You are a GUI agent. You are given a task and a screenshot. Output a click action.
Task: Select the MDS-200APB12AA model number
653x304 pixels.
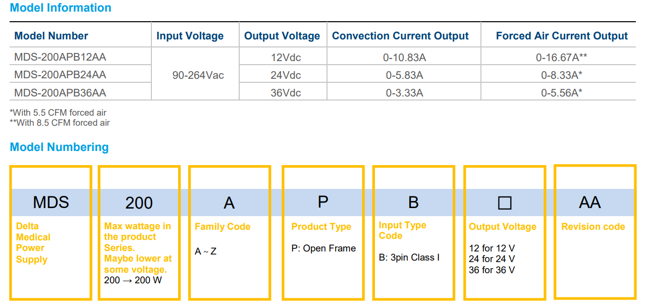60,57
